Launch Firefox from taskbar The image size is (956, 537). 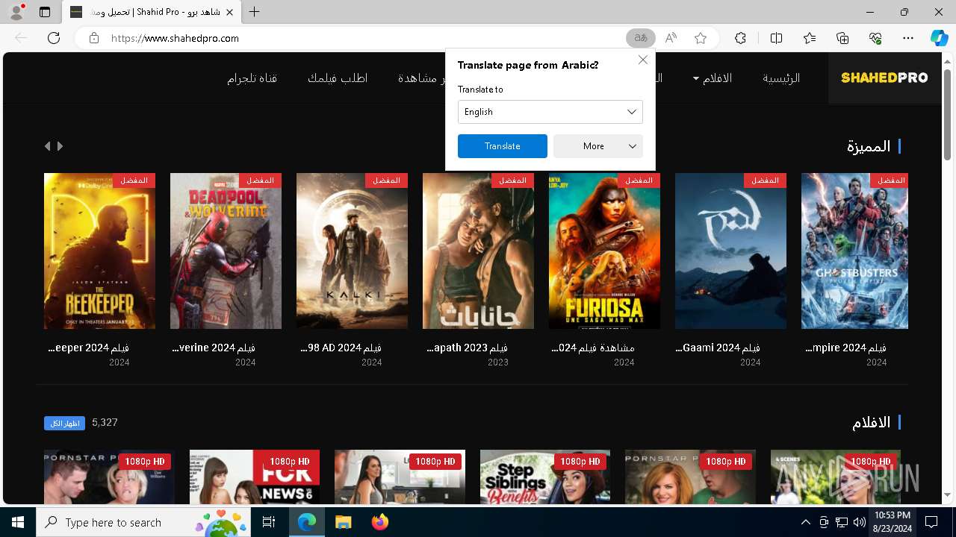[x=379, y=522]
